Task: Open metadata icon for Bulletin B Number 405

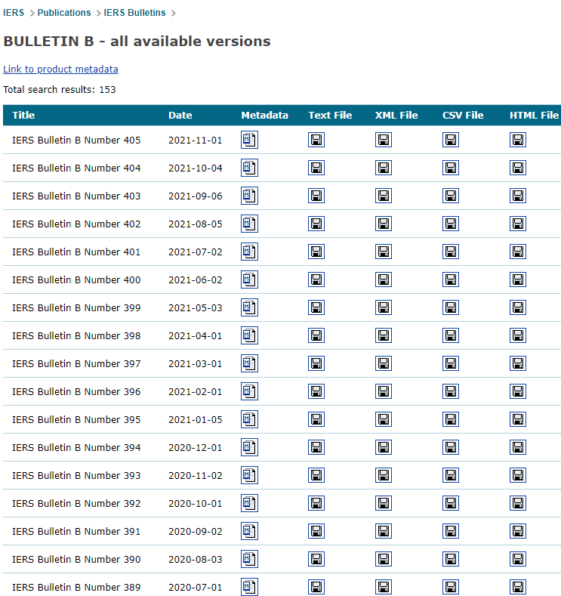Action: [249, 140]
